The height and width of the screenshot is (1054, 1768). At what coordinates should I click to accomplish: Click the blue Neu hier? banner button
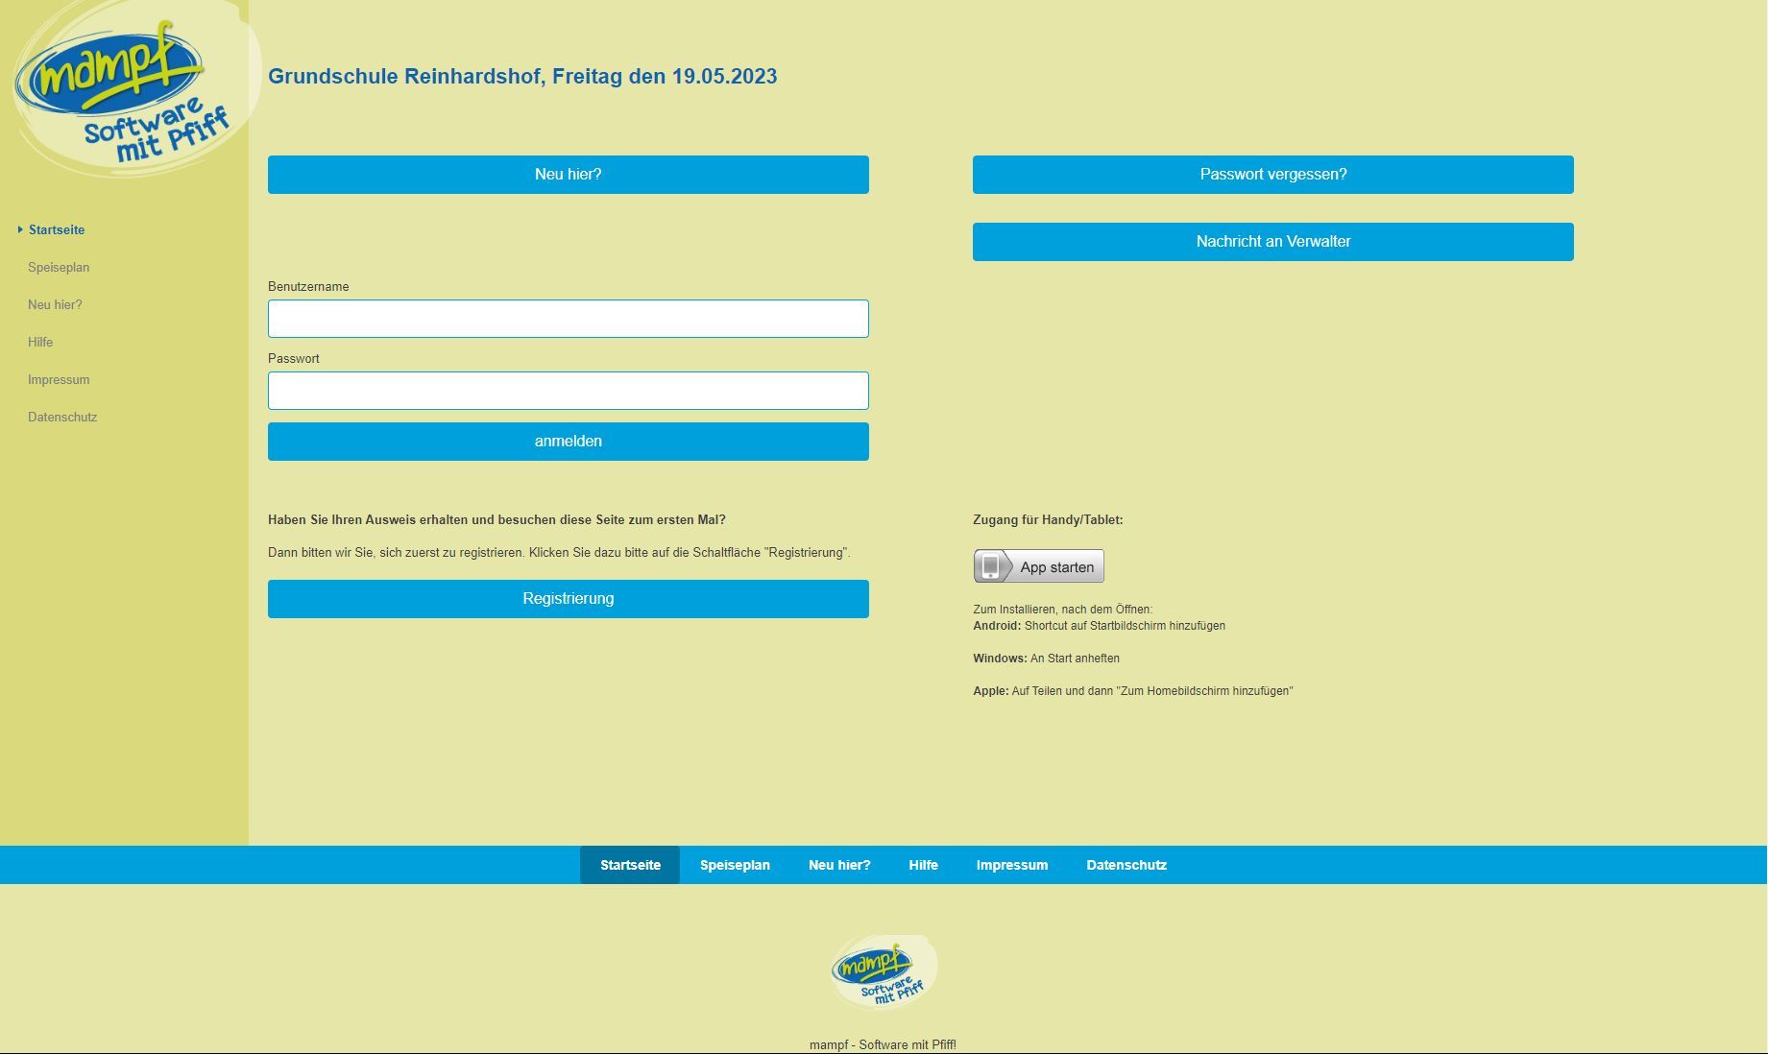569,175
